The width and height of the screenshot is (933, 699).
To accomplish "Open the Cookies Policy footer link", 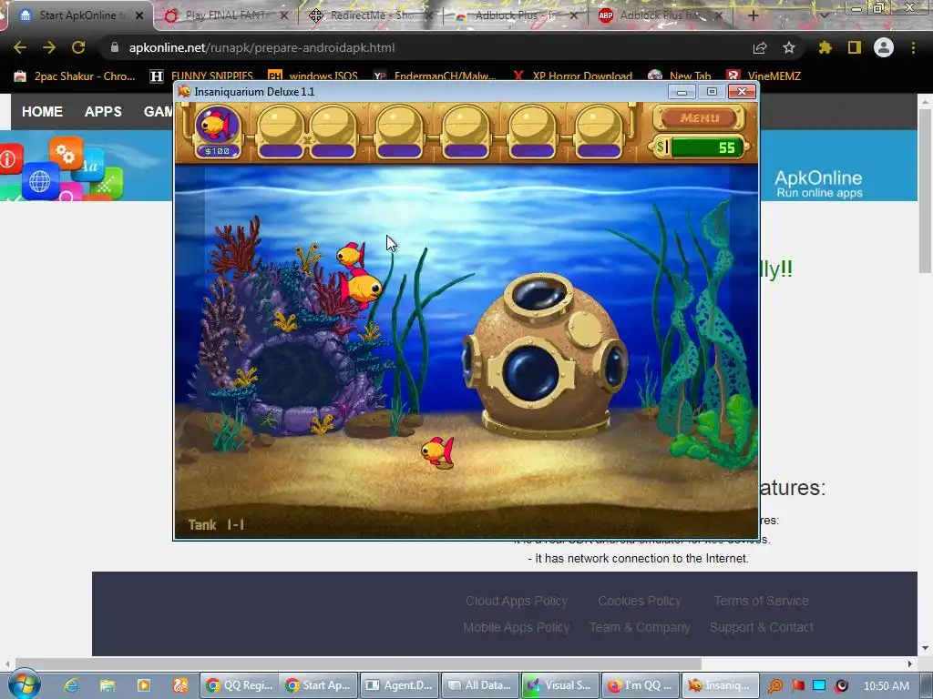I will tap(640, 601).
